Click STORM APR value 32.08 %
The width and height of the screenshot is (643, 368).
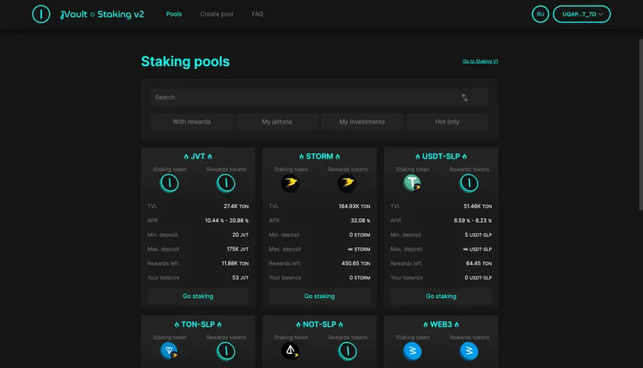[360, 220]
